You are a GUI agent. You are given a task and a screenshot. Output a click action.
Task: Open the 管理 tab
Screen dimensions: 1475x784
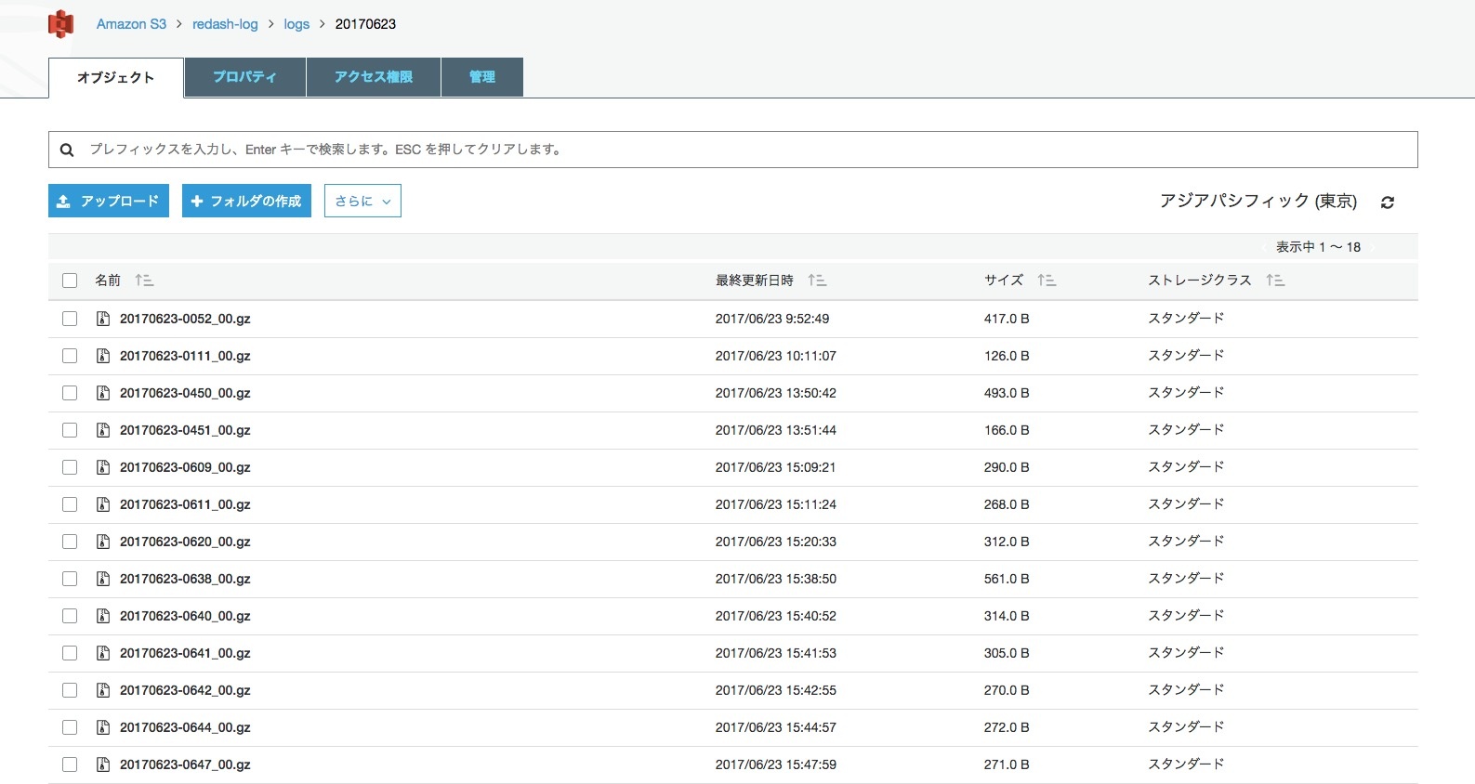481,77
